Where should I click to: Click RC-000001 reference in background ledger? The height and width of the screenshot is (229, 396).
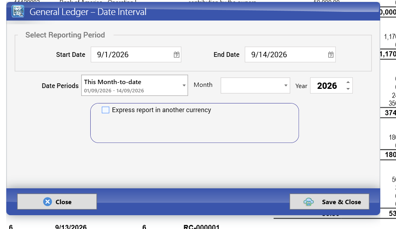[x=201, y=227]
